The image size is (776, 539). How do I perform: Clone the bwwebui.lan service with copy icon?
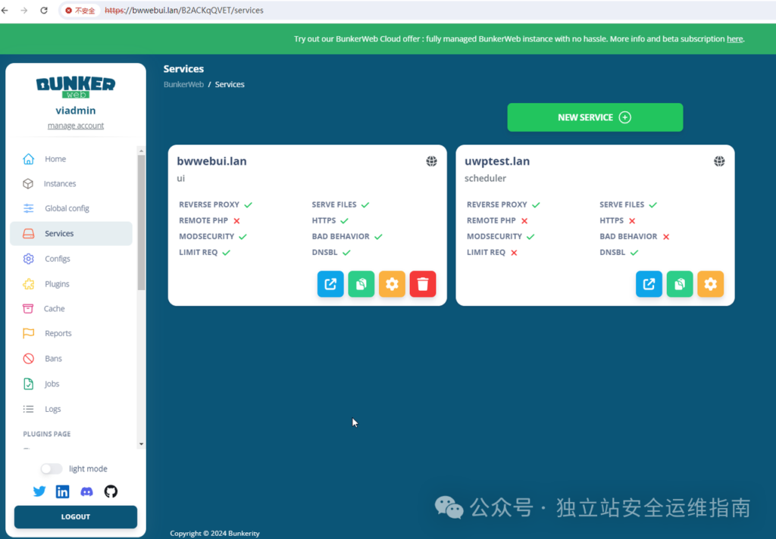[361, 284]
